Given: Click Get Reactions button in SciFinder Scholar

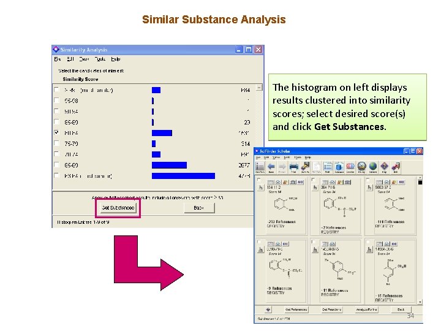Looking at the screenshot, I should click(331, 310).
